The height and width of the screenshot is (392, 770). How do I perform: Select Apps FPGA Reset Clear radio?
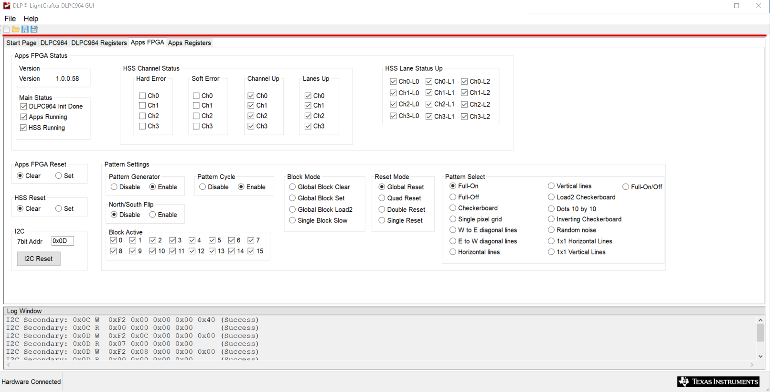click(20, 175)
